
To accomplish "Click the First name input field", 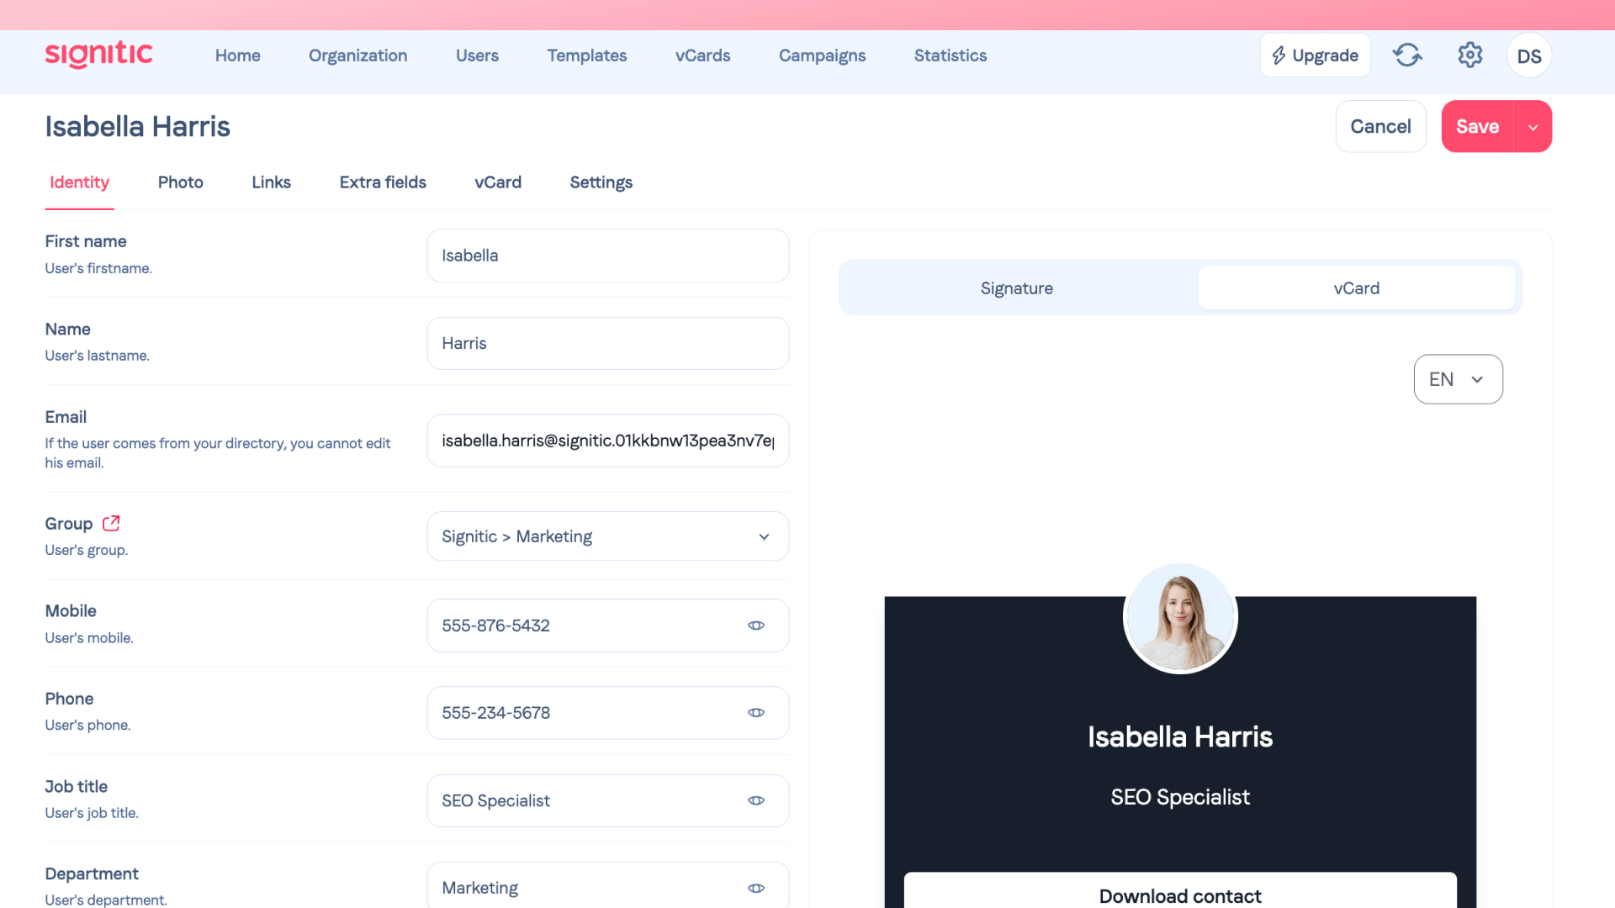I will click(x=607, y=256).
